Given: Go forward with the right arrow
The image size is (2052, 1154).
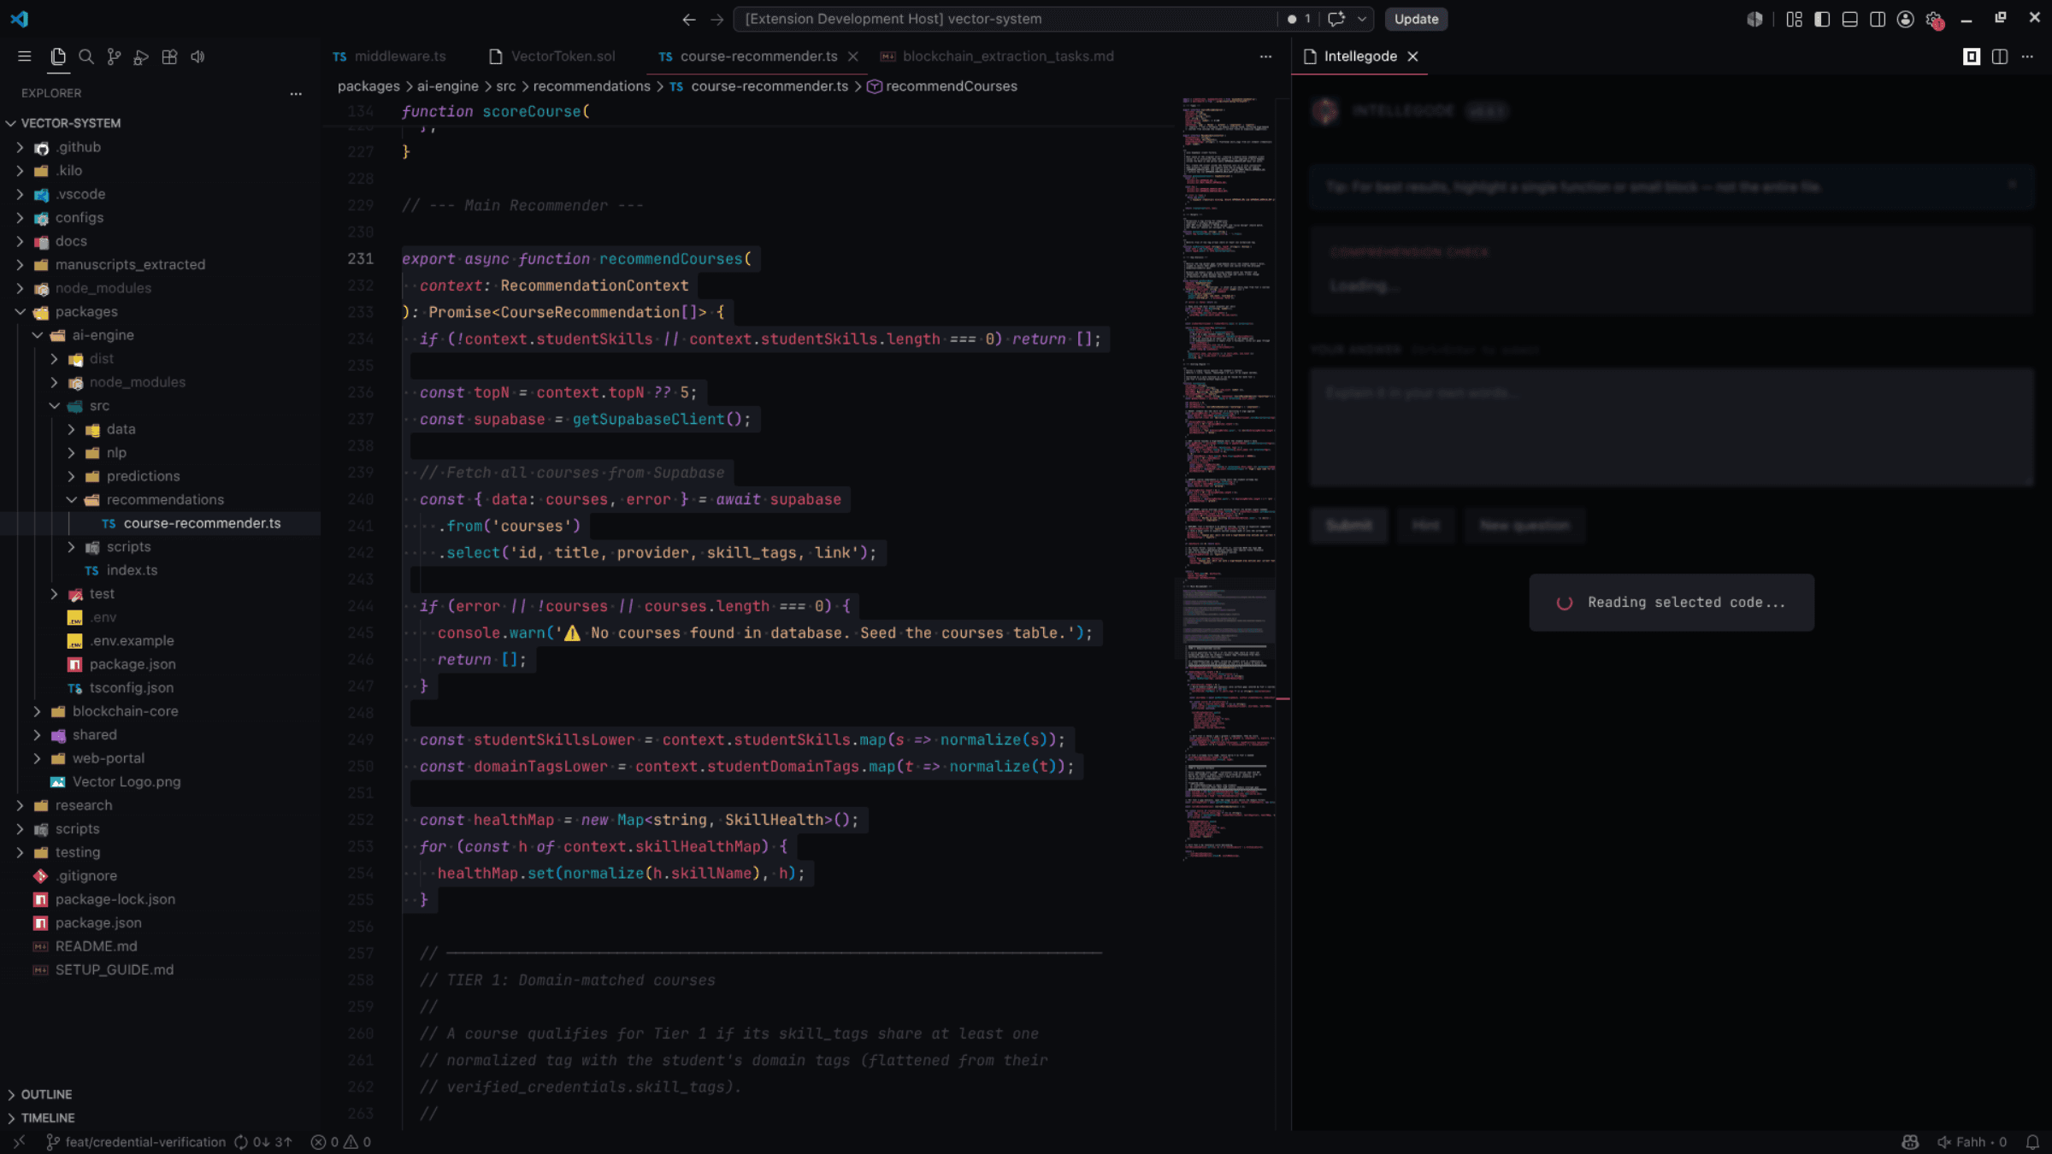Looking at the screenshot, I should pos(717,19).
